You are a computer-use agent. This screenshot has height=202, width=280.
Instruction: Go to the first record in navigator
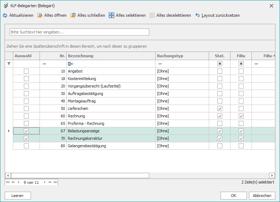point(8,182)
